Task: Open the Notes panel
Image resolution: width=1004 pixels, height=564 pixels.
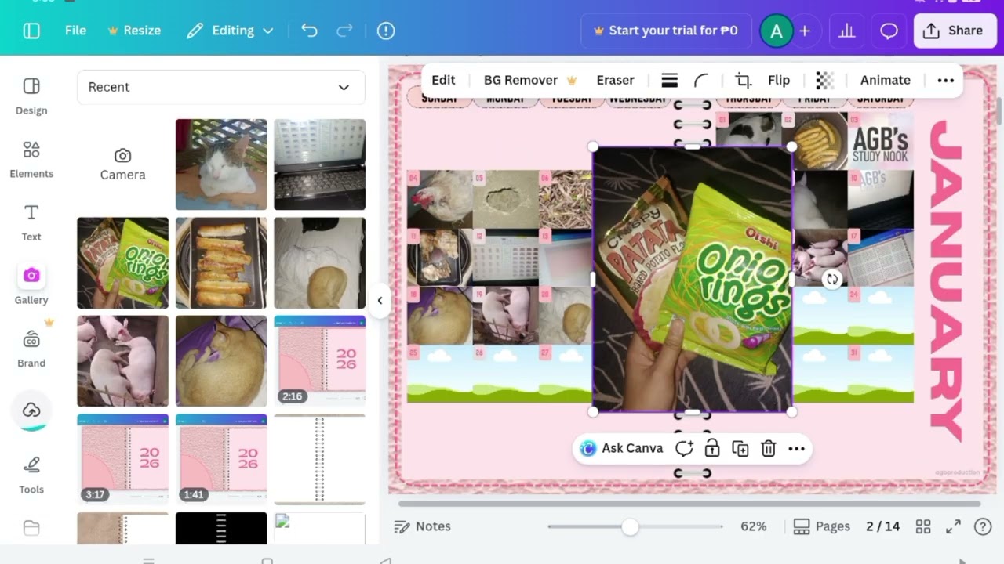Action: click(x=422, y=526)
